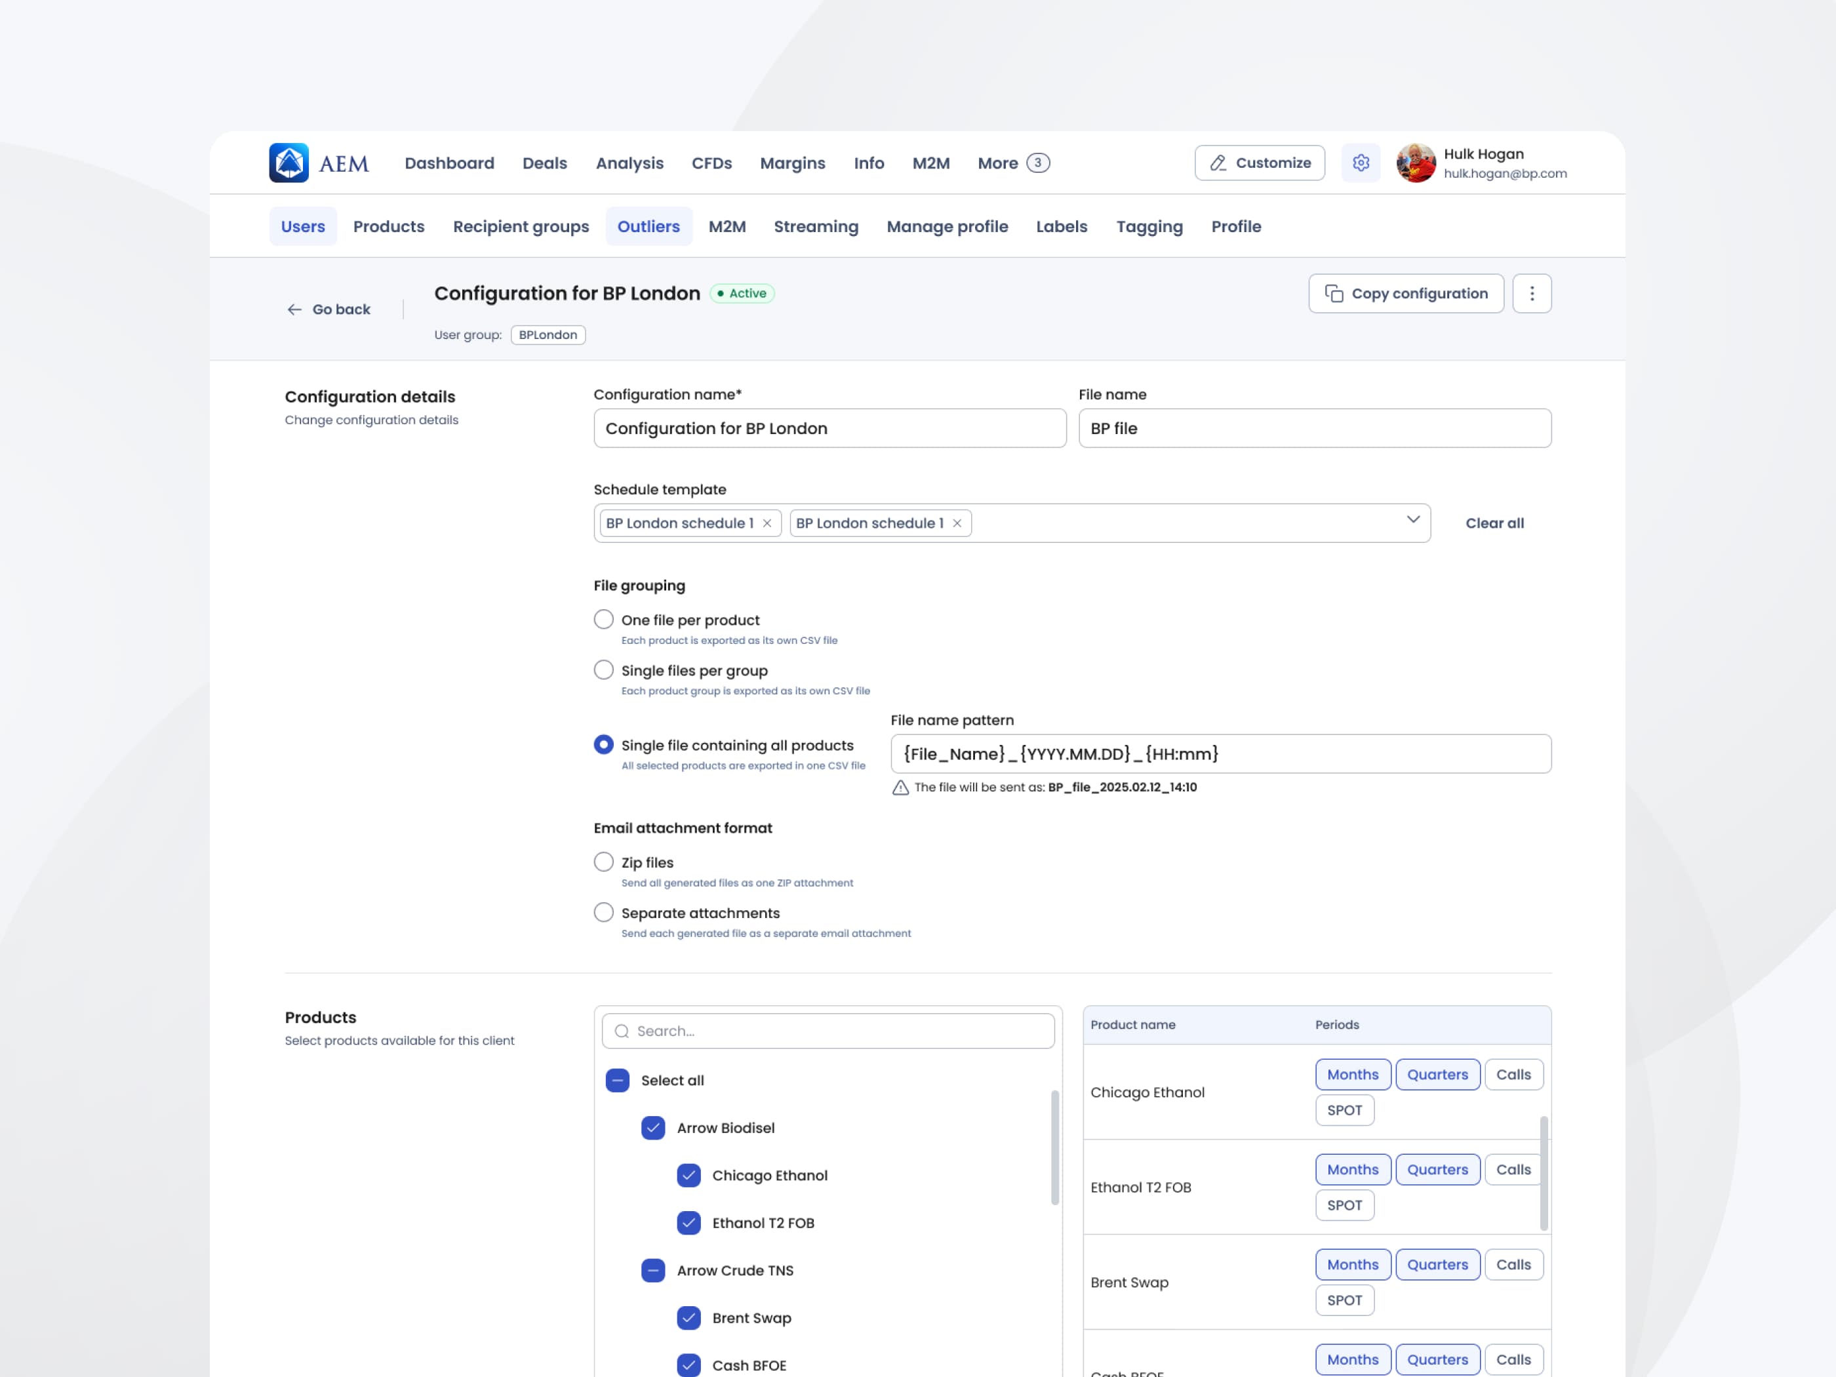
Task: Open settings via the gear icon
Action: (1361, 163)
